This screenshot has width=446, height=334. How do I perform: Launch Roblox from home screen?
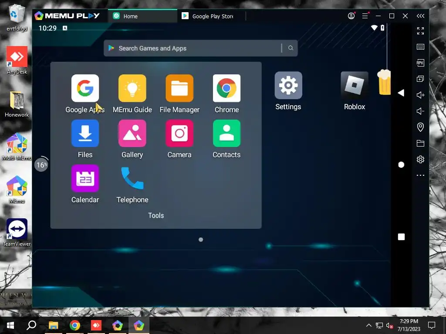(x=355, y=85)
